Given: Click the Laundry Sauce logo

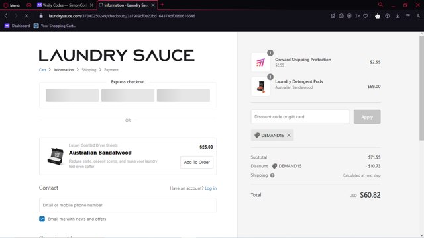Looking at the screenshot, I should pos(117,56).
